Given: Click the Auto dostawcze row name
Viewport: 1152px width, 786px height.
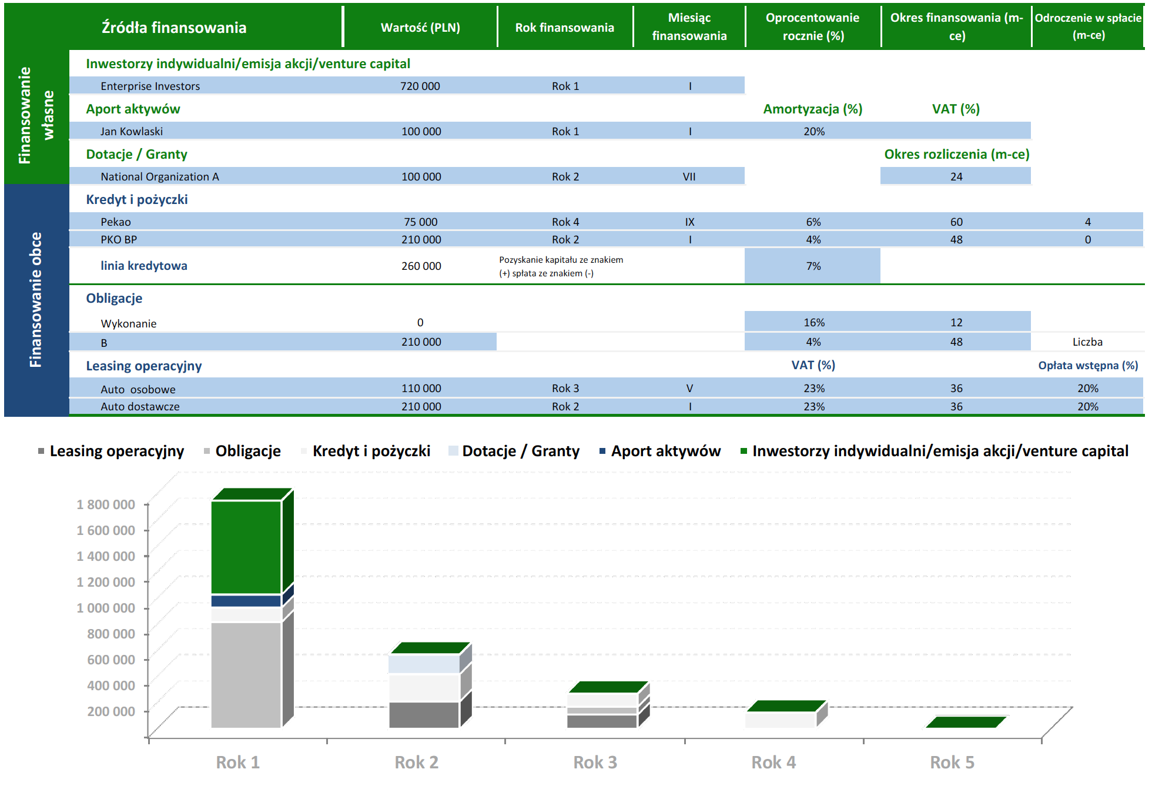Looking at the screenshot, I should point(140,407).
